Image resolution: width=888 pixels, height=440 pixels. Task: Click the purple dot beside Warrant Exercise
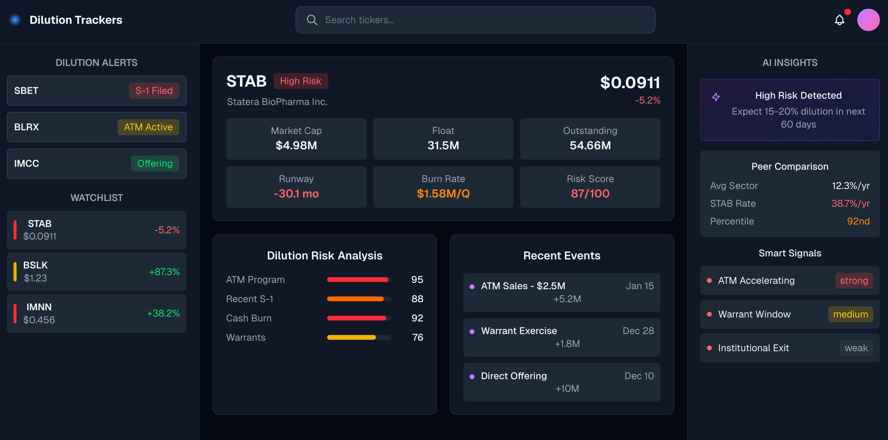[x=472, y=331]
